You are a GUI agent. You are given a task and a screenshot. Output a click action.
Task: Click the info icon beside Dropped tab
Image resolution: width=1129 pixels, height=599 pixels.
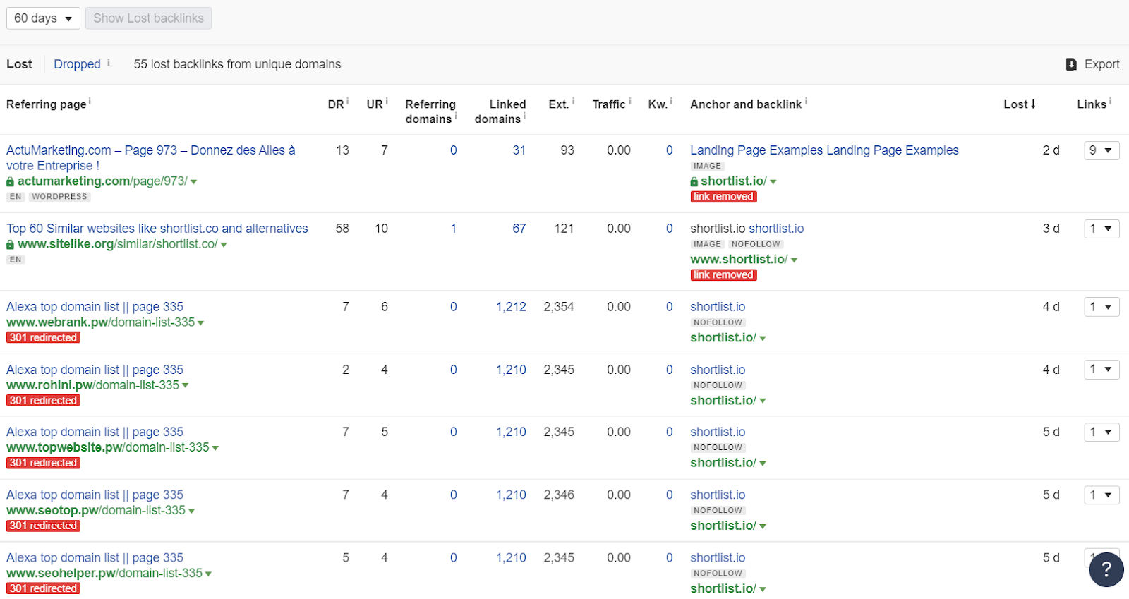pyautogui.click(x=109, y=63)
